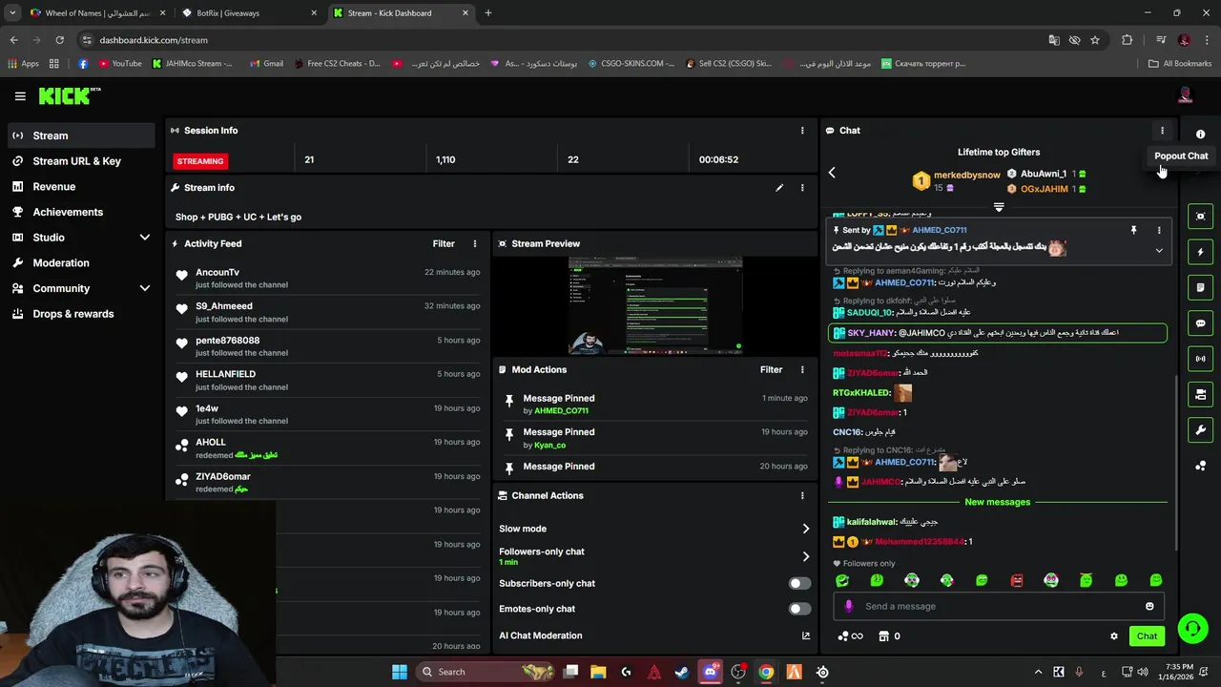Open the document notes widget icon
Viewport: 1221px width, 687px height.
point(1200,287)
